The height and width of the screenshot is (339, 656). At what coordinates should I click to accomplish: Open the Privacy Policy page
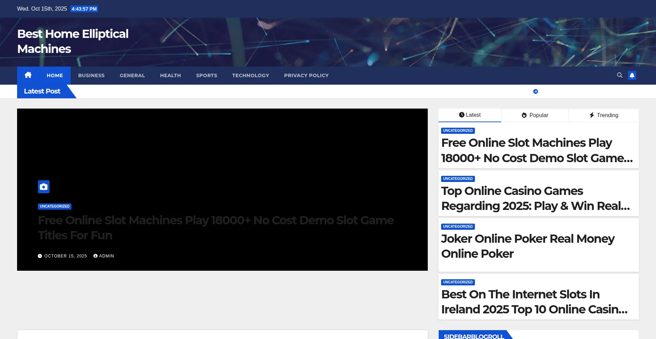click(x=306, y=75)
